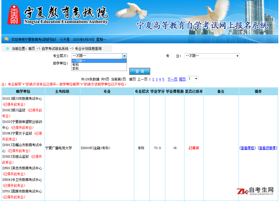Viewport: 280px width, 202px height.
Task: Click the date text 2020年6月29日
Action: point(84,39)
